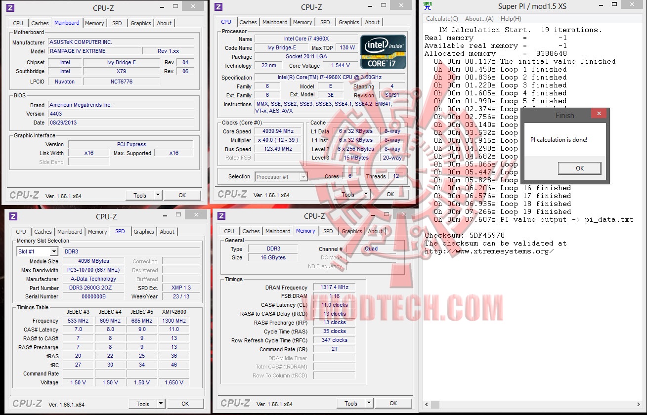The height and width of the screenshot is (415, 647).
Task: Open the About...(A) menu in Super PI
Action: pyautogui.click(x=479, y=19)
